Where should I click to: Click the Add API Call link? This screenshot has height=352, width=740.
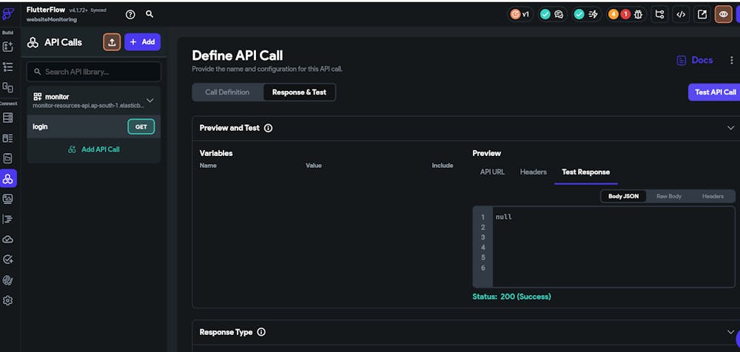94,149
